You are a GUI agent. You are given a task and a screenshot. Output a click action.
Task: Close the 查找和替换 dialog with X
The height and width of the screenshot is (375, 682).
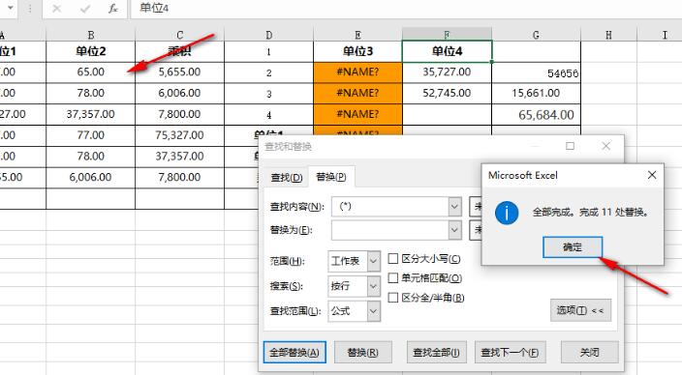(x=605, y=146)
